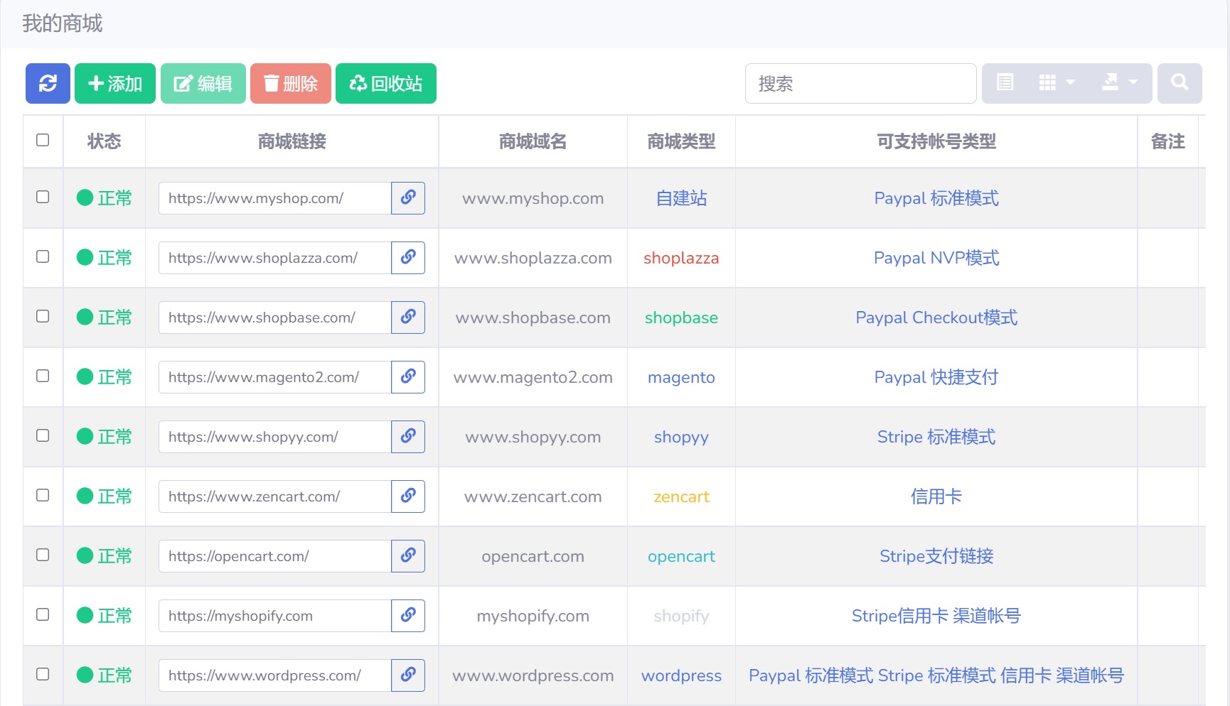
Task: Open link icon for opencart.com row
Action: click(x=407, y=556)
